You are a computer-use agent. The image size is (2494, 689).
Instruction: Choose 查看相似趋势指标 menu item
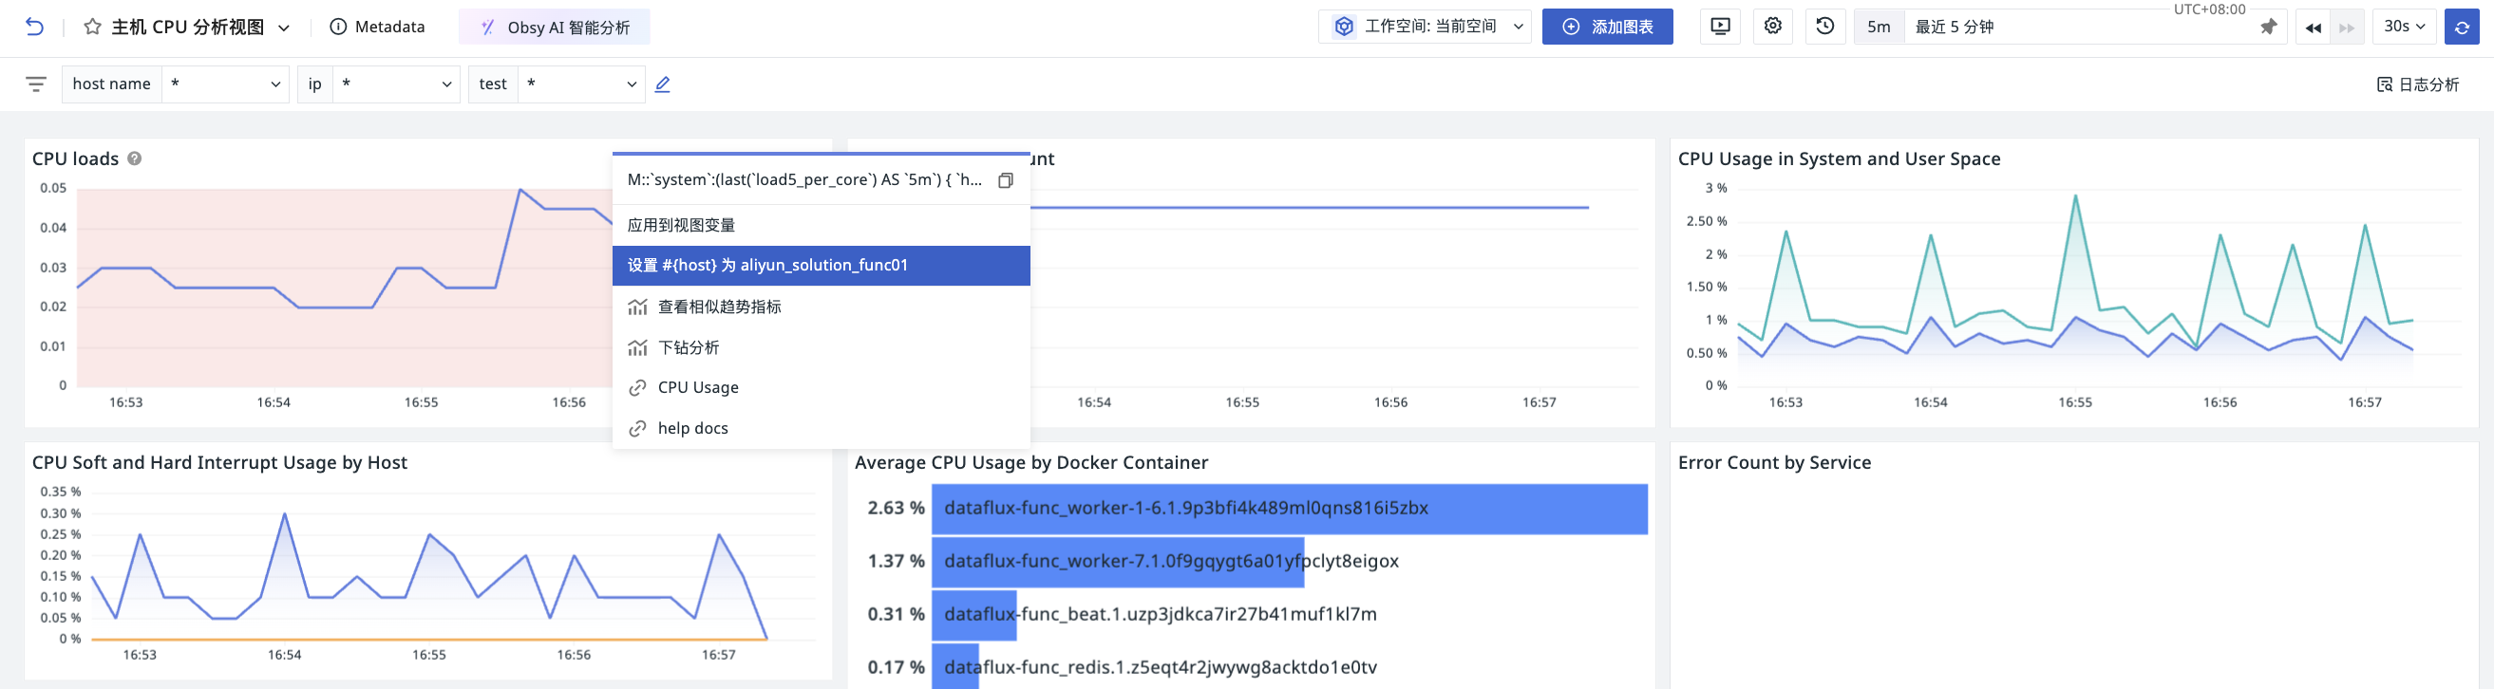click(x=718, y=307)
